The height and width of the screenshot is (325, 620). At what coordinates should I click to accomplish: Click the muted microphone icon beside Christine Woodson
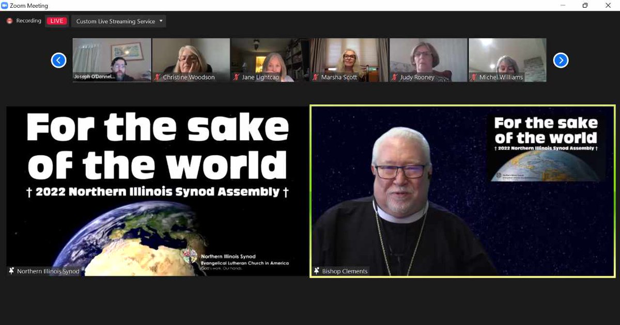click(158, 77)
